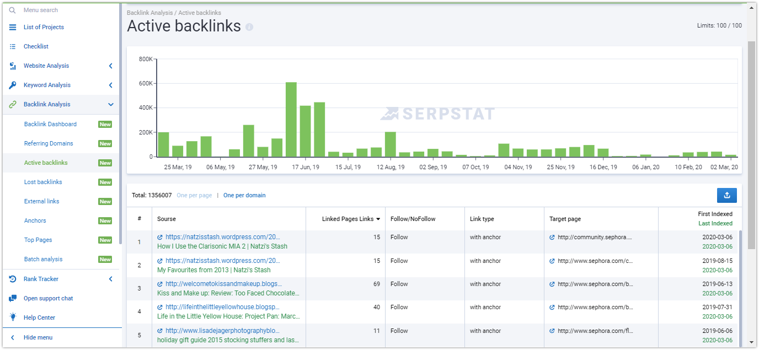759x350 pixels.
Task: Click the Rank Tracker clock icon
Action: (13, 279)
